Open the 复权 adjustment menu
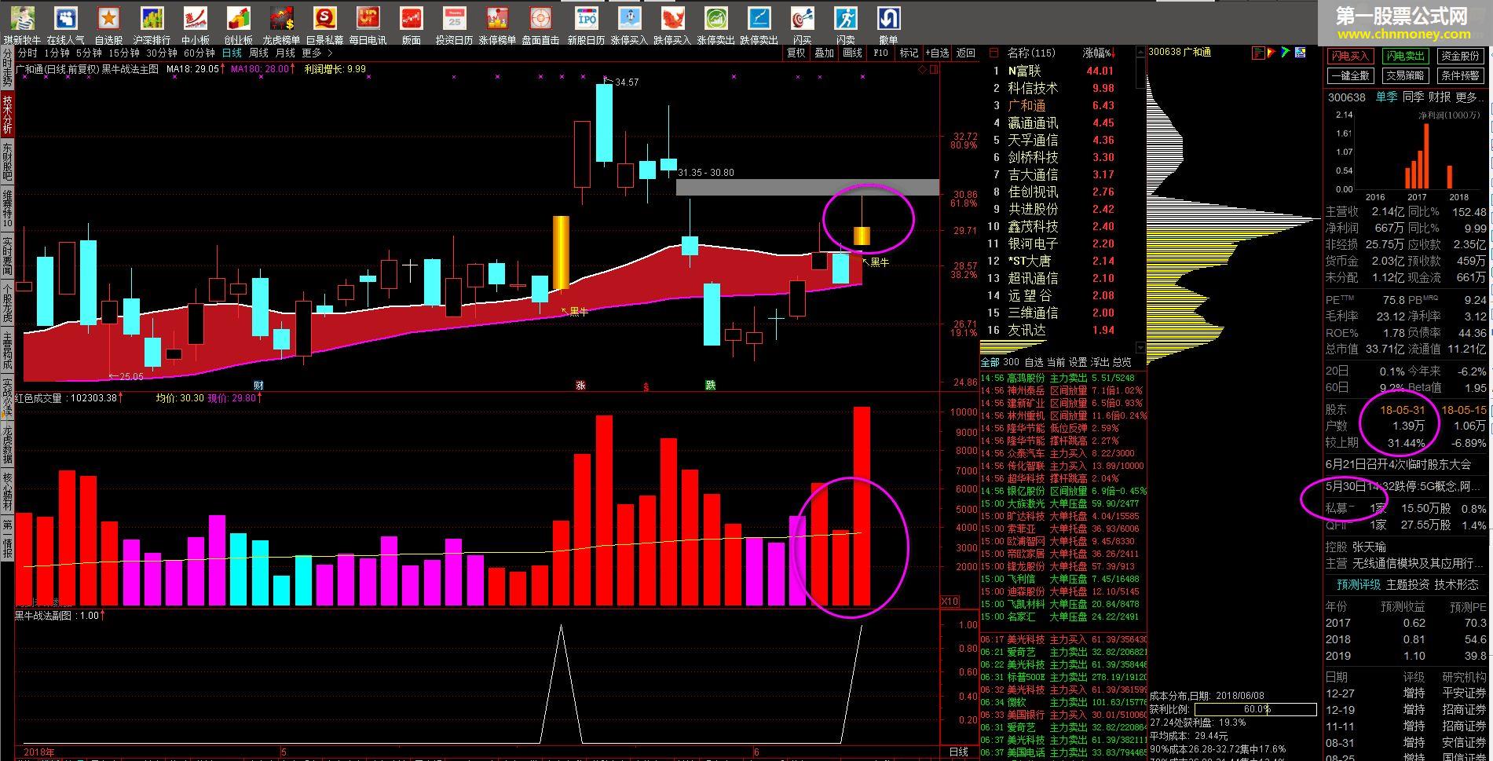Image resolution: width=1493 pixels, height=761 pixels. [796, 53]
